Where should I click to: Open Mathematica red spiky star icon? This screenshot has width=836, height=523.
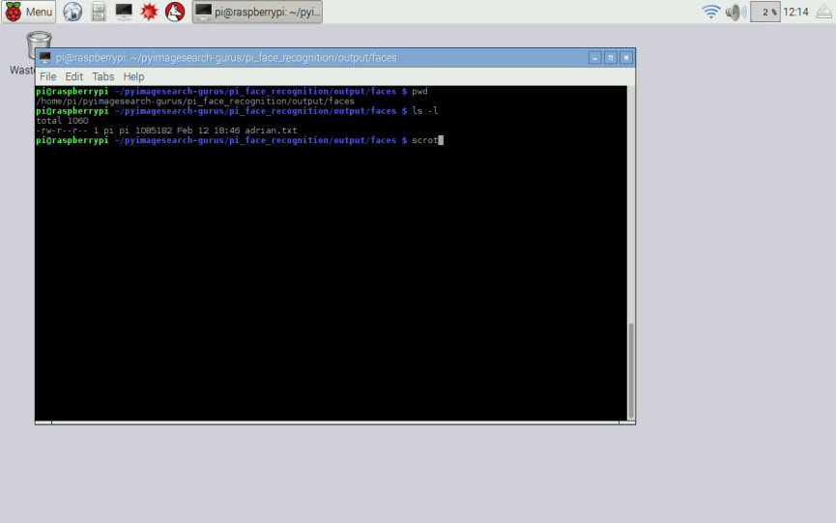click(x=149, y=12)
